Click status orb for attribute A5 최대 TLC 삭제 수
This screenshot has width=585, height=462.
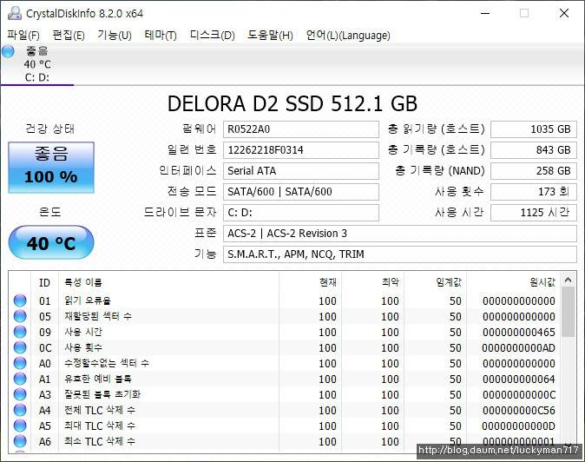tap(20, 426)
